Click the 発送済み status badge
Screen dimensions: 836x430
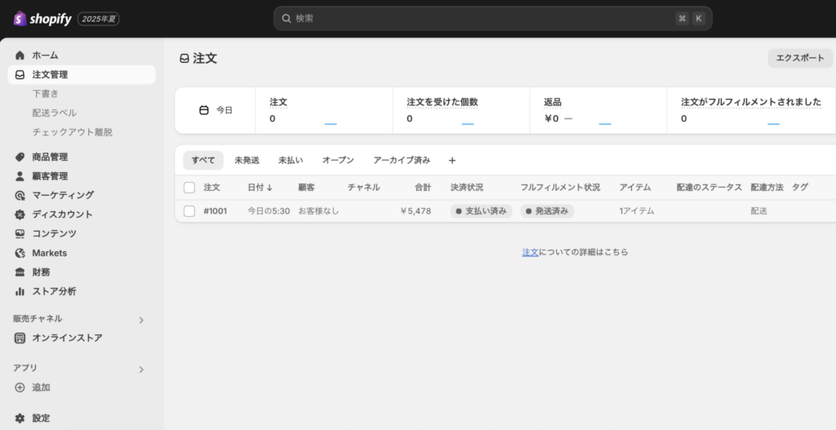click(x=547, y=211)
